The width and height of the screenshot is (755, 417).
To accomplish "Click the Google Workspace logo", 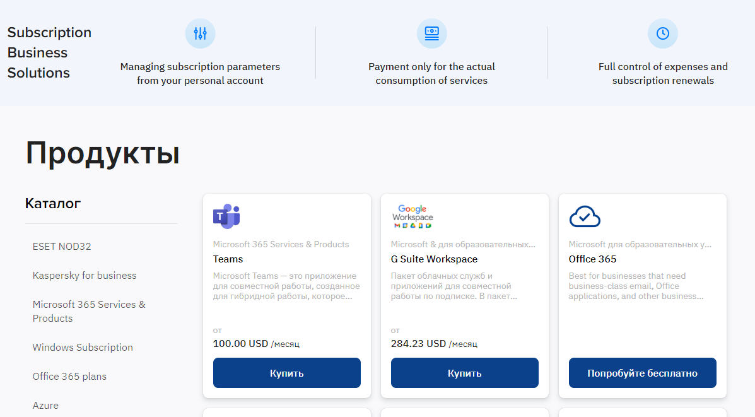I will point(413,216).
